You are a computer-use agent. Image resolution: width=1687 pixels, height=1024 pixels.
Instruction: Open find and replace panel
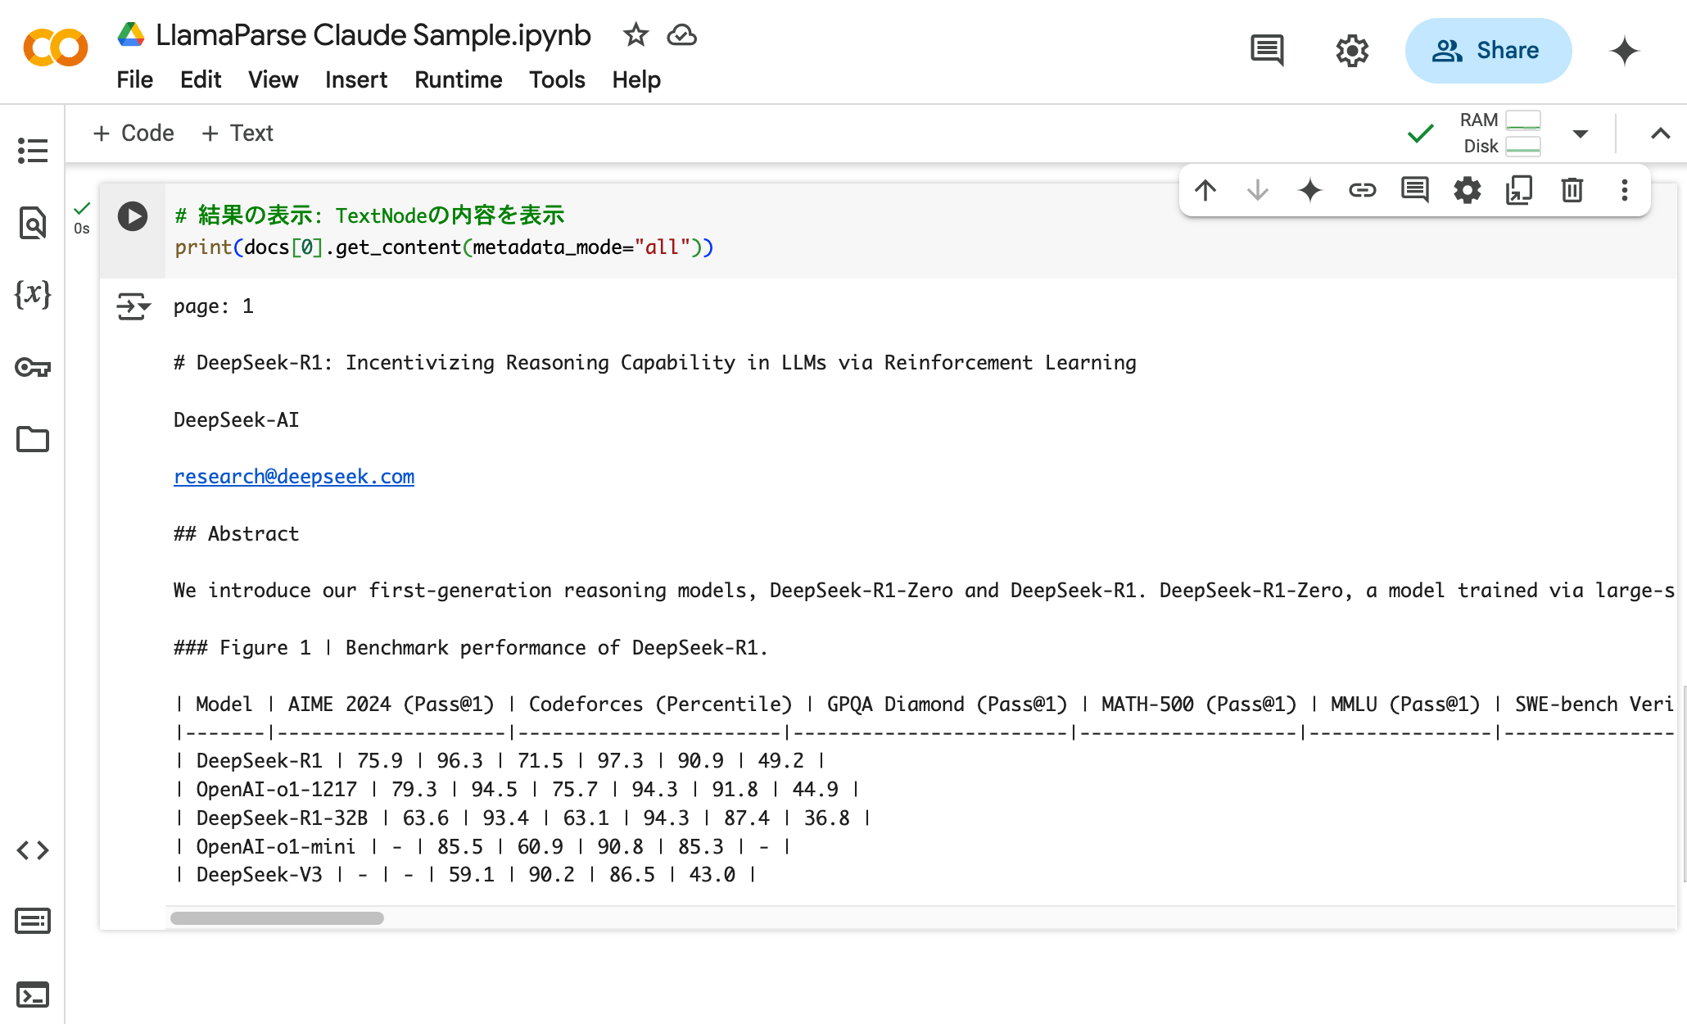click(x=33, y=223)
